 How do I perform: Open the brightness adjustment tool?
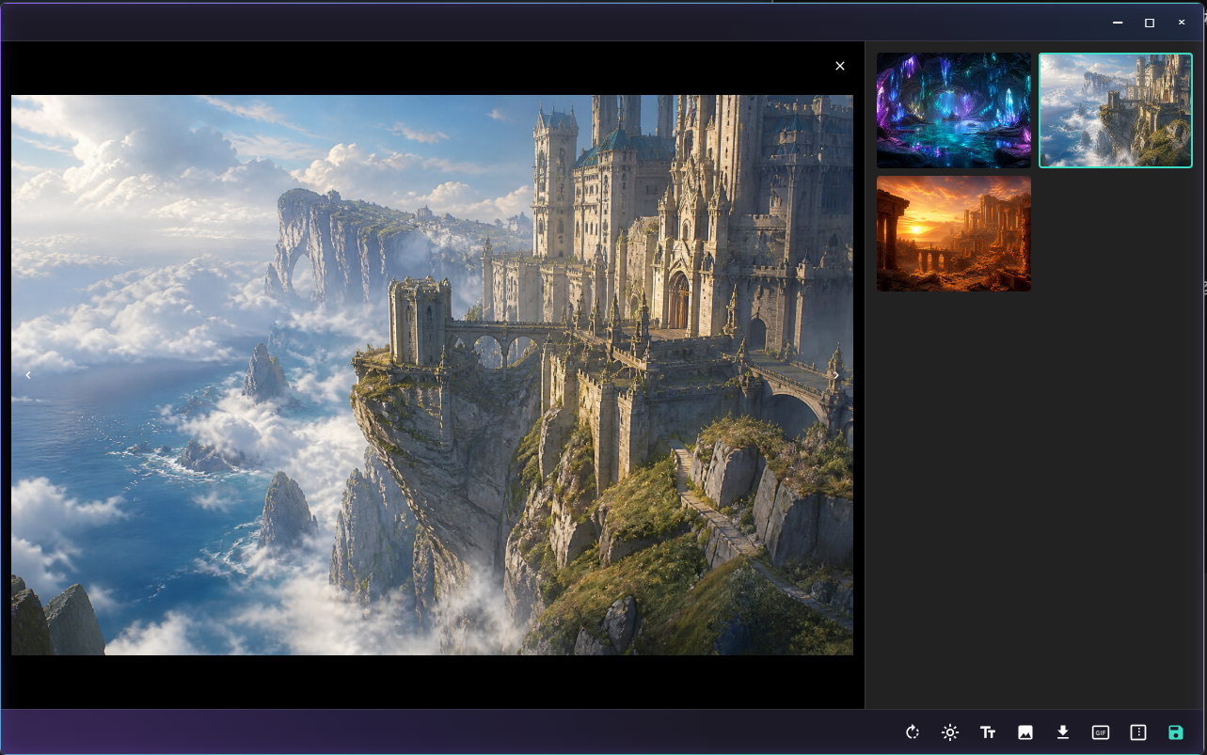tap(950, 732)
